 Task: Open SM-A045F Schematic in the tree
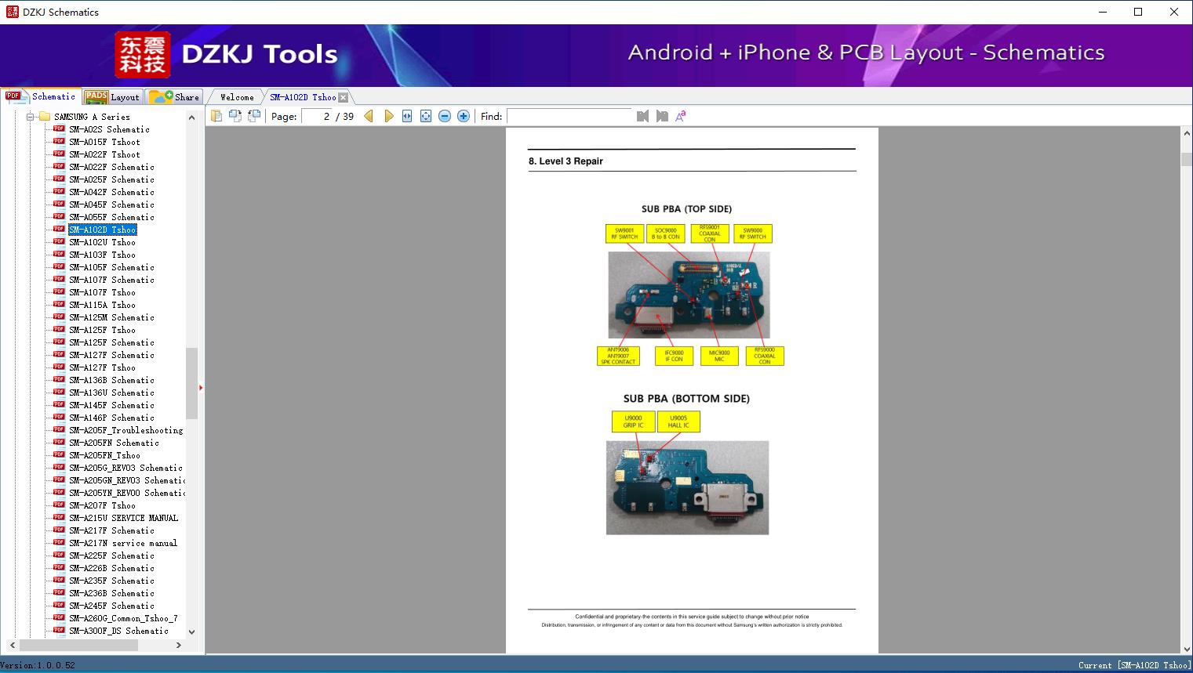(111, 204)
